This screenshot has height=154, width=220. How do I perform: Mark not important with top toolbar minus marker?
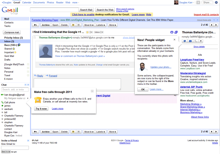point(79,25)
